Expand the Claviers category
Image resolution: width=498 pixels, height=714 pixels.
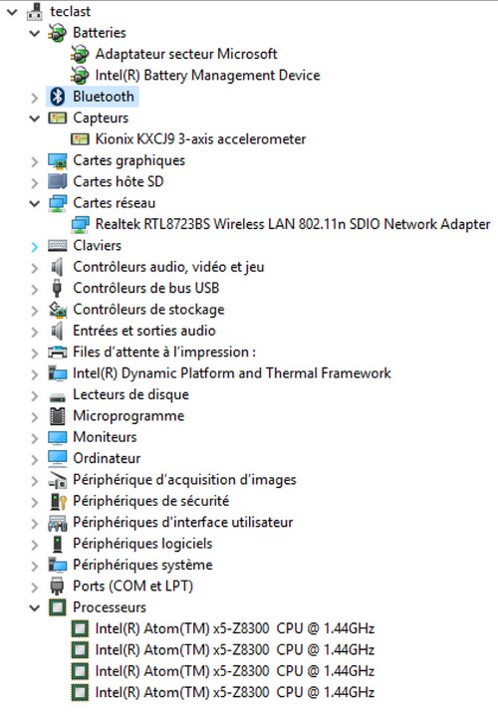[35, 246]
